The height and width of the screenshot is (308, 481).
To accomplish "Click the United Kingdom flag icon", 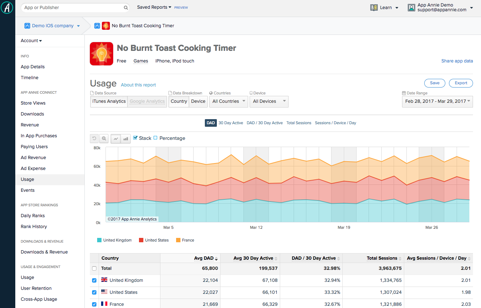I will click(x=104, y=280).
